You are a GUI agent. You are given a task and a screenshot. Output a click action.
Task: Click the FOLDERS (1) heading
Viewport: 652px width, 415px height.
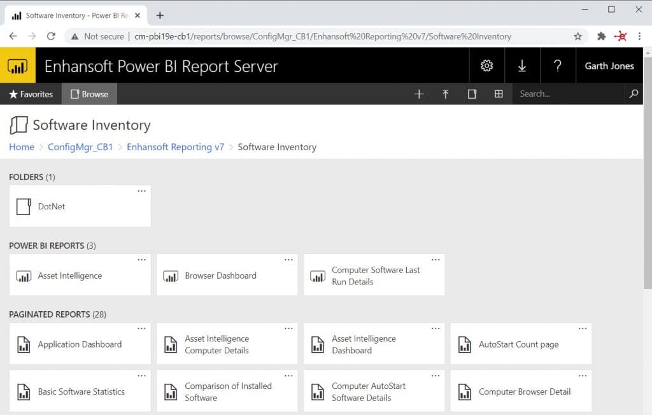tap(32, 177)
